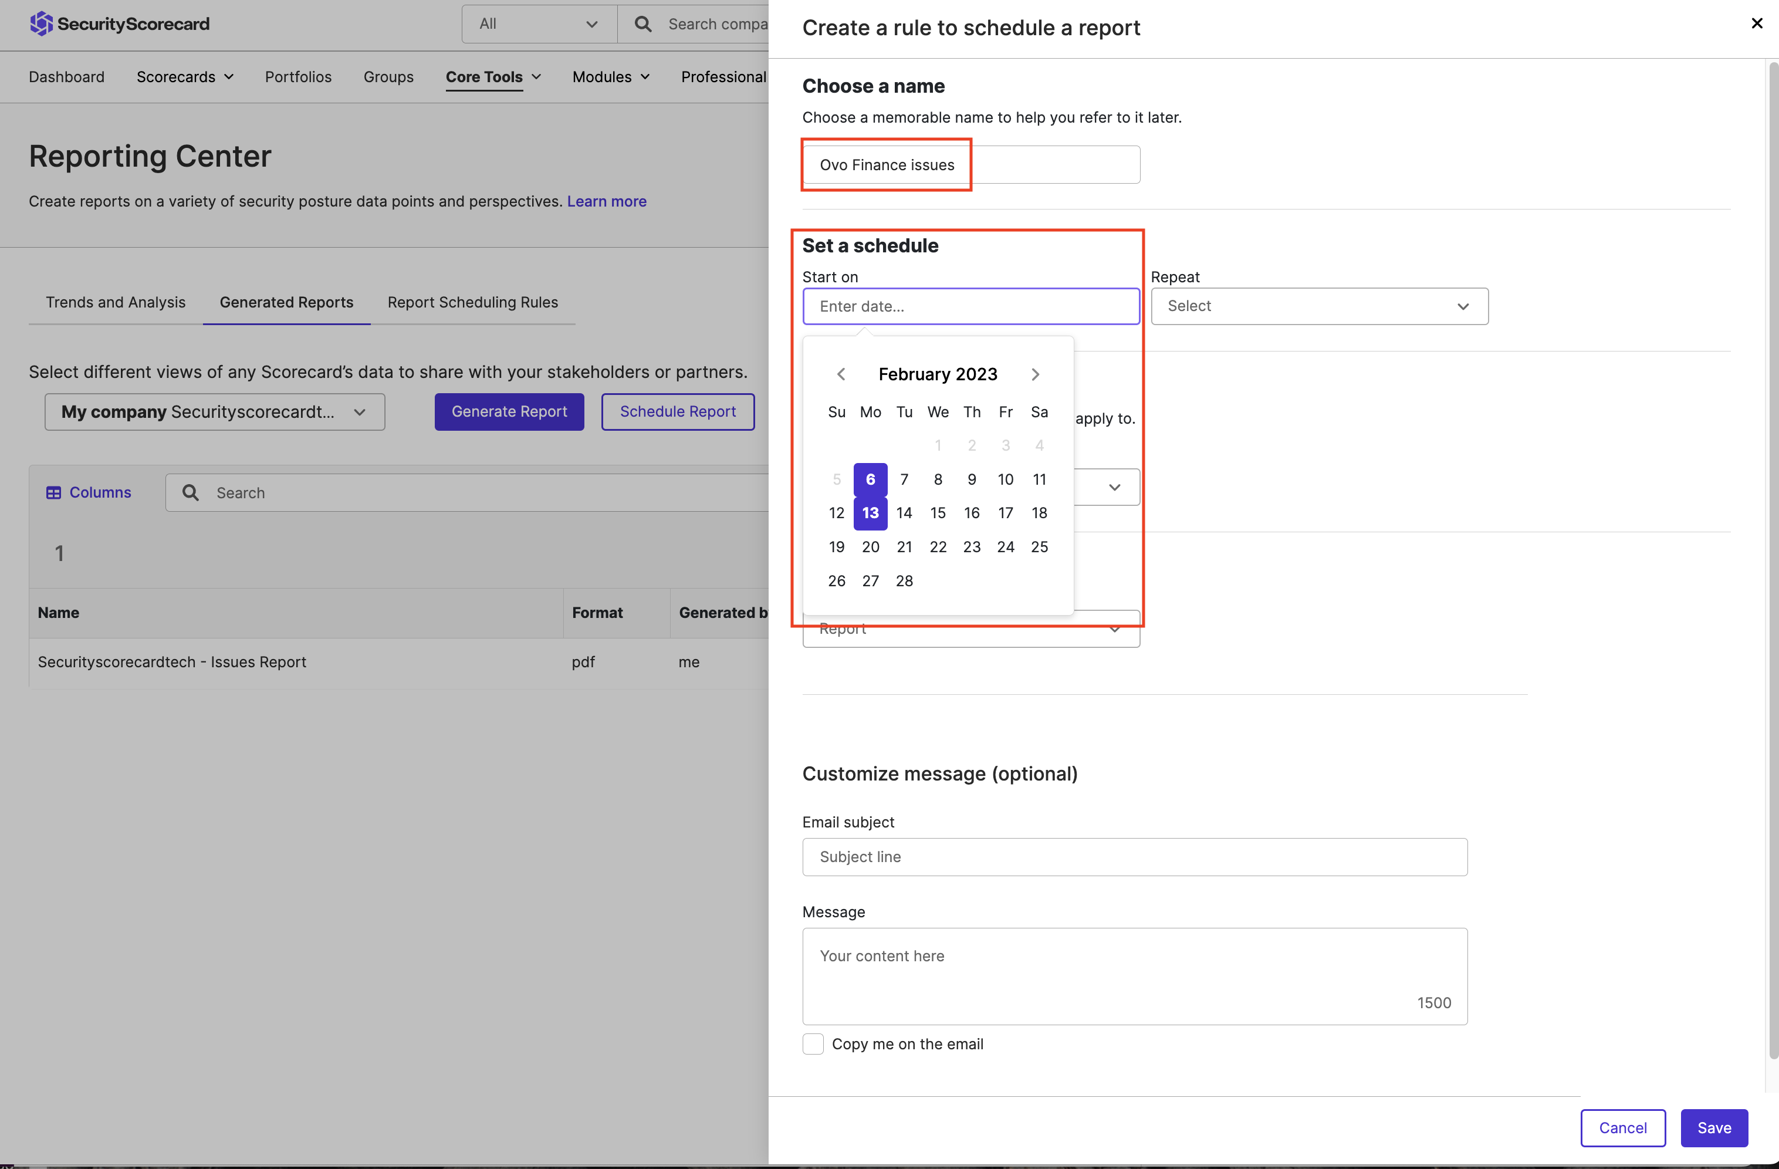Click the Message content text area
Viewport: 1779px width, 1169px height.
1135,976
